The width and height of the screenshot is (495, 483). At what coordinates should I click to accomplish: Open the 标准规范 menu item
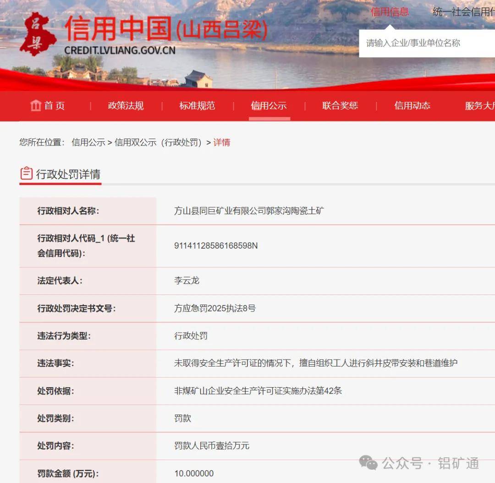197,105
